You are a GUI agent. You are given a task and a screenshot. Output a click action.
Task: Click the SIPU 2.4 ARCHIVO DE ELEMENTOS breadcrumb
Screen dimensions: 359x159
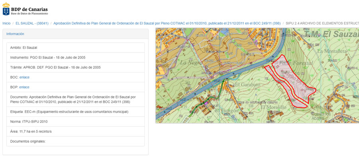(322, 23)
